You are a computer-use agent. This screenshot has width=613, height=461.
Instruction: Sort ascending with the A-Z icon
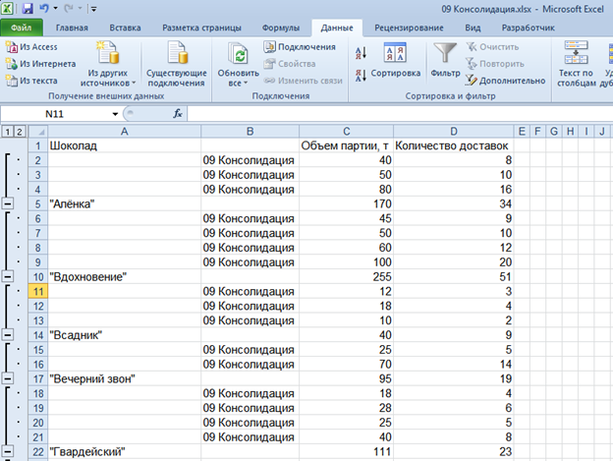coord(361,51)
